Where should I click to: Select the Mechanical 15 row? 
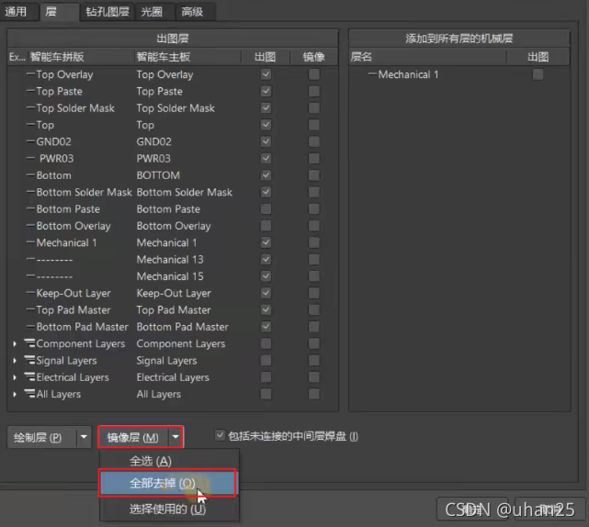click(x=173, y=276)
